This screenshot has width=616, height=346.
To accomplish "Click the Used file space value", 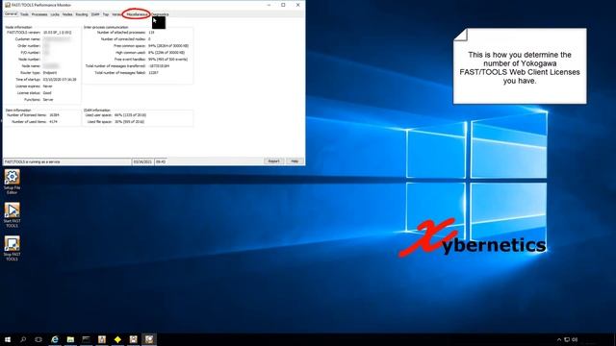I will (x=129, y=122).
